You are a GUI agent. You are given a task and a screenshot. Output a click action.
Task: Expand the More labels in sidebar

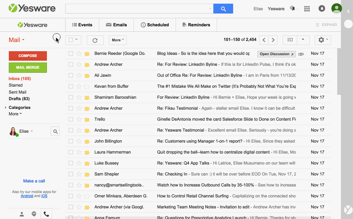15,114
